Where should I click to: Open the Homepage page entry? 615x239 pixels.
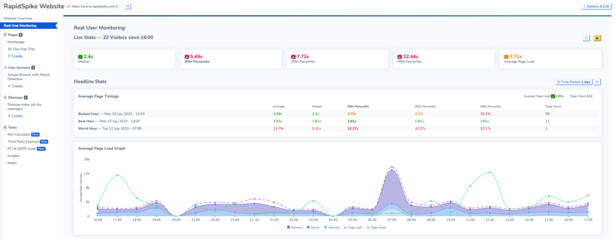16,42
